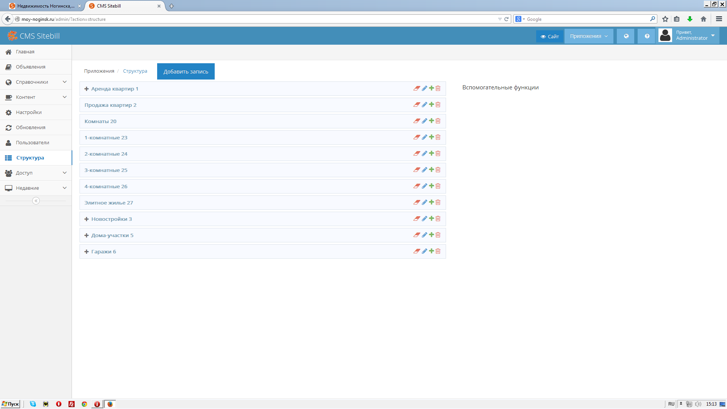Open Пользователи in sidebar
This screenshot has width=727, height=409.
point(36,143)
